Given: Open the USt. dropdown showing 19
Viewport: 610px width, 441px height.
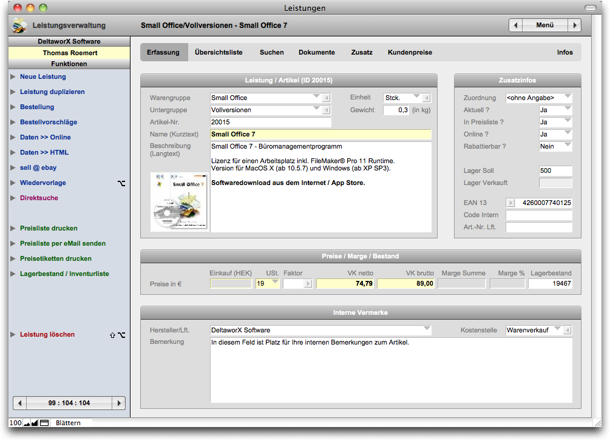Looking at the screenshot, I should tap(267, 284).
